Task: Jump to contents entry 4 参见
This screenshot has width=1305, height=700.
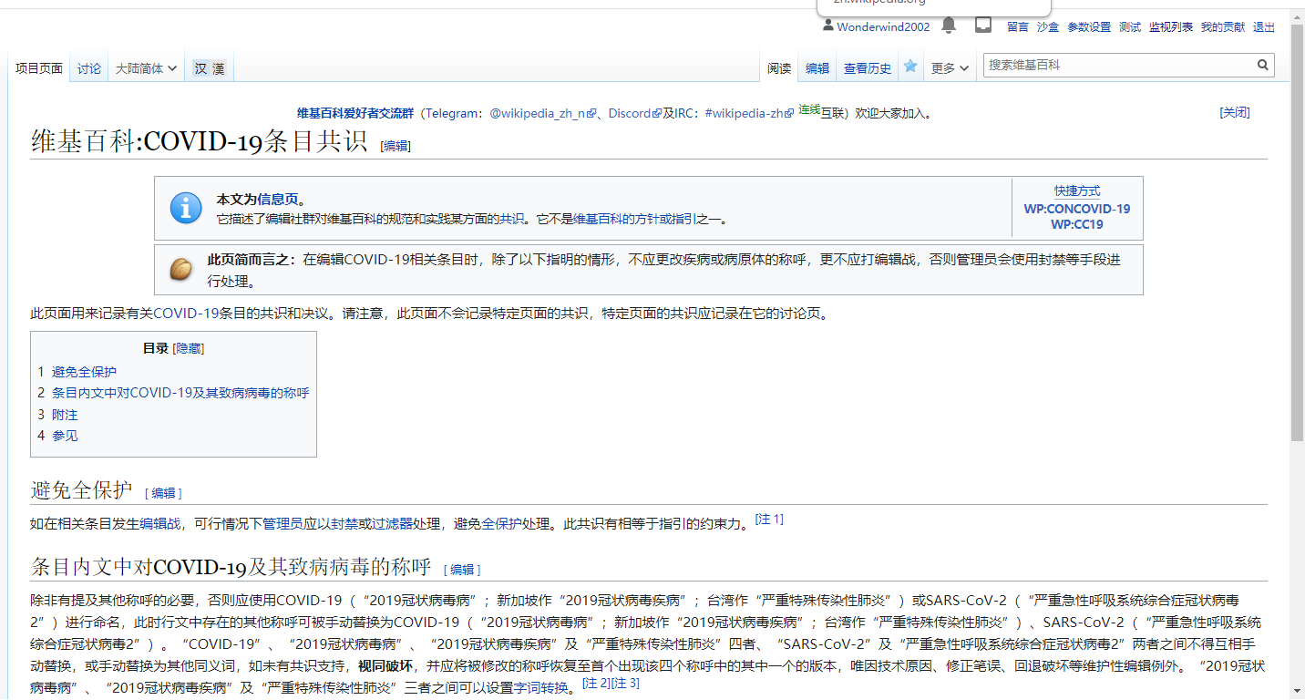Action: [65, 436]
